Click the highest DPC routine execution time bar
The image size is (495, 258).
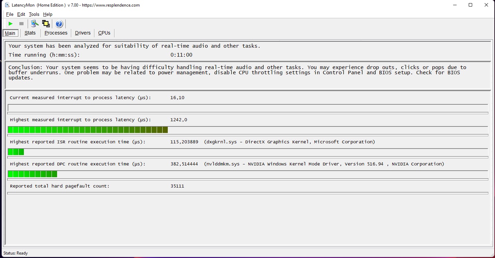pos(248,174)
